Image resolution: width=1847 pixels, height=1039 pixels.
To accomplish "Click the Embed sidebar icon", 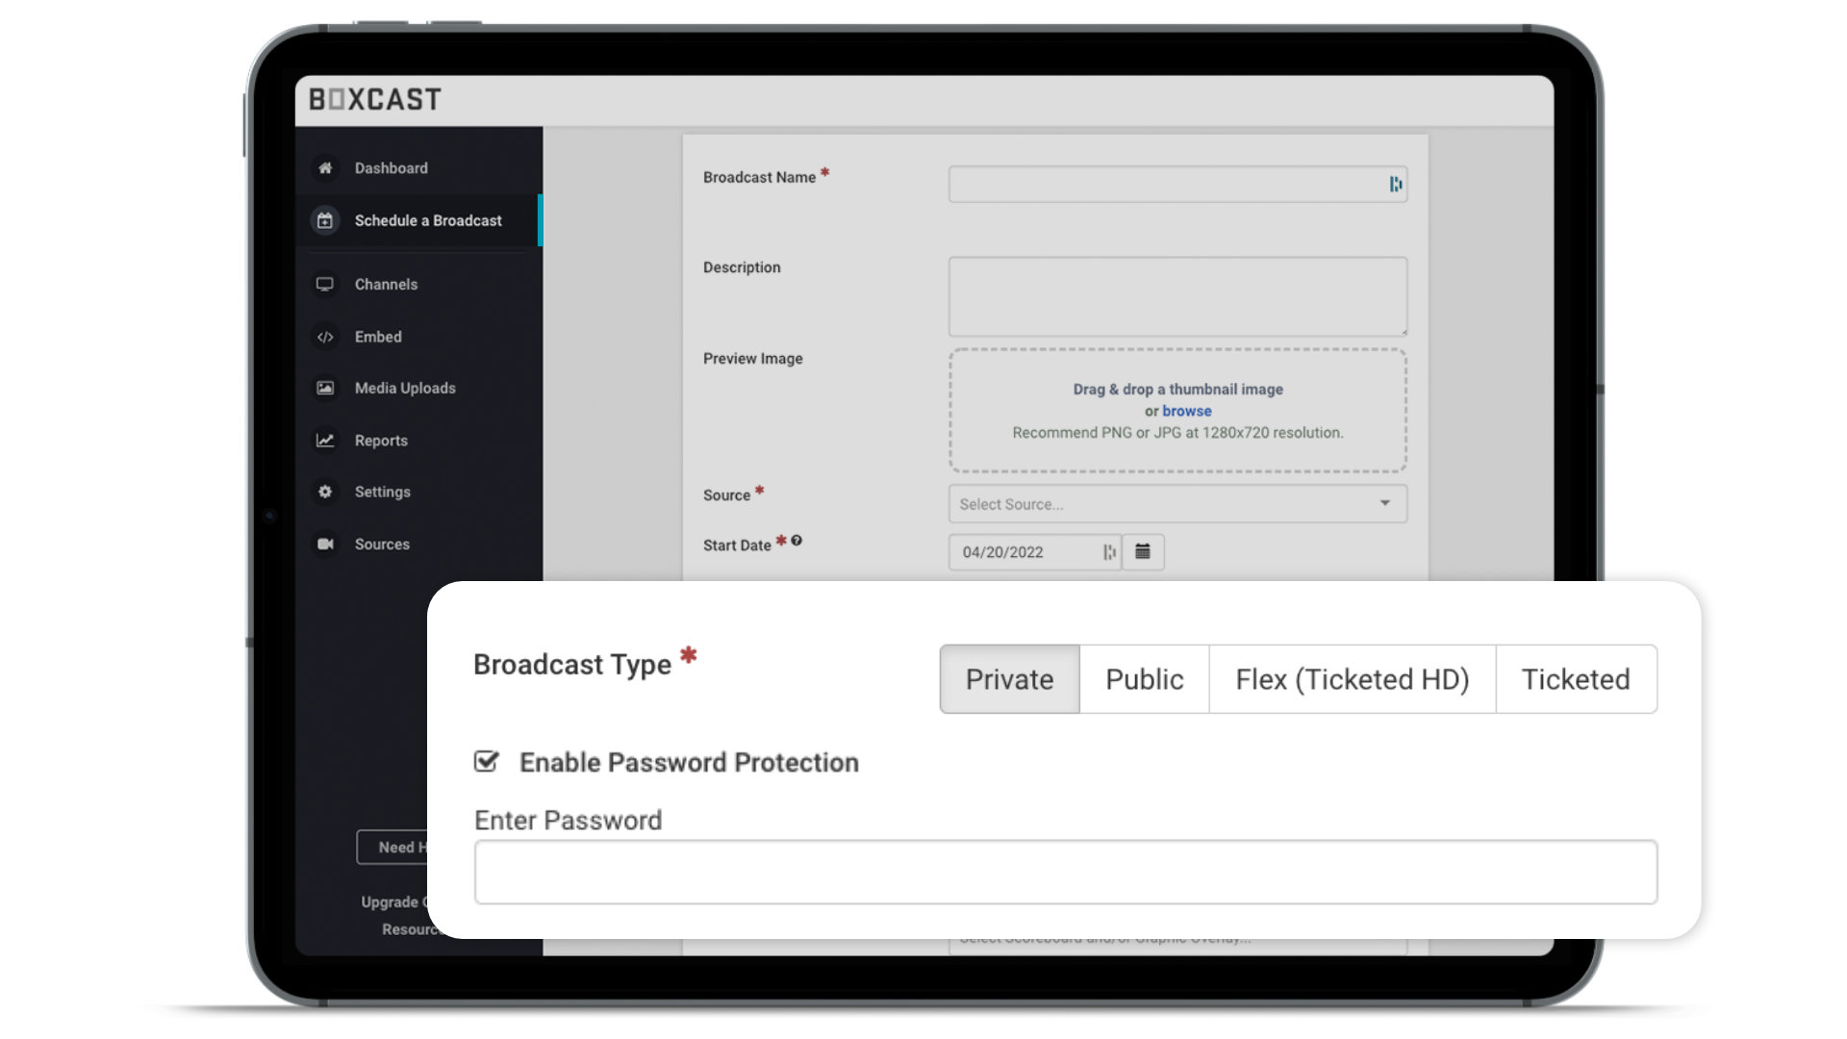I will click(x=325, y=335).
